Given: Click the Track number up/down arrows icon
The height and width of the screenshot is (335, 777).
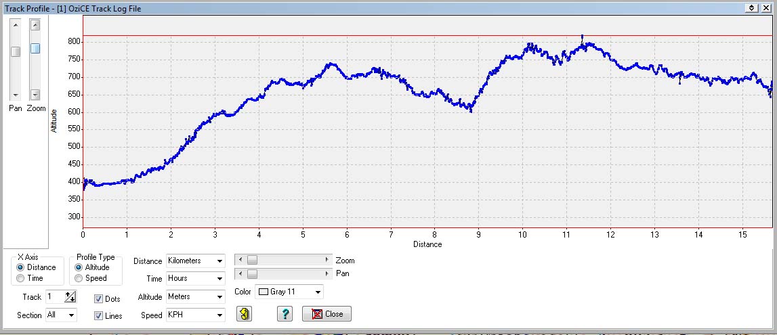Looking at the screenshot, I should pyautogui.click(x=70, y=296).
